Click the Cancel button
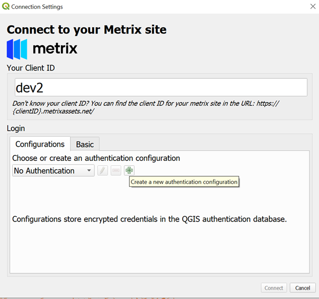This screenshot has height=299, width=319. pos(303,288)
